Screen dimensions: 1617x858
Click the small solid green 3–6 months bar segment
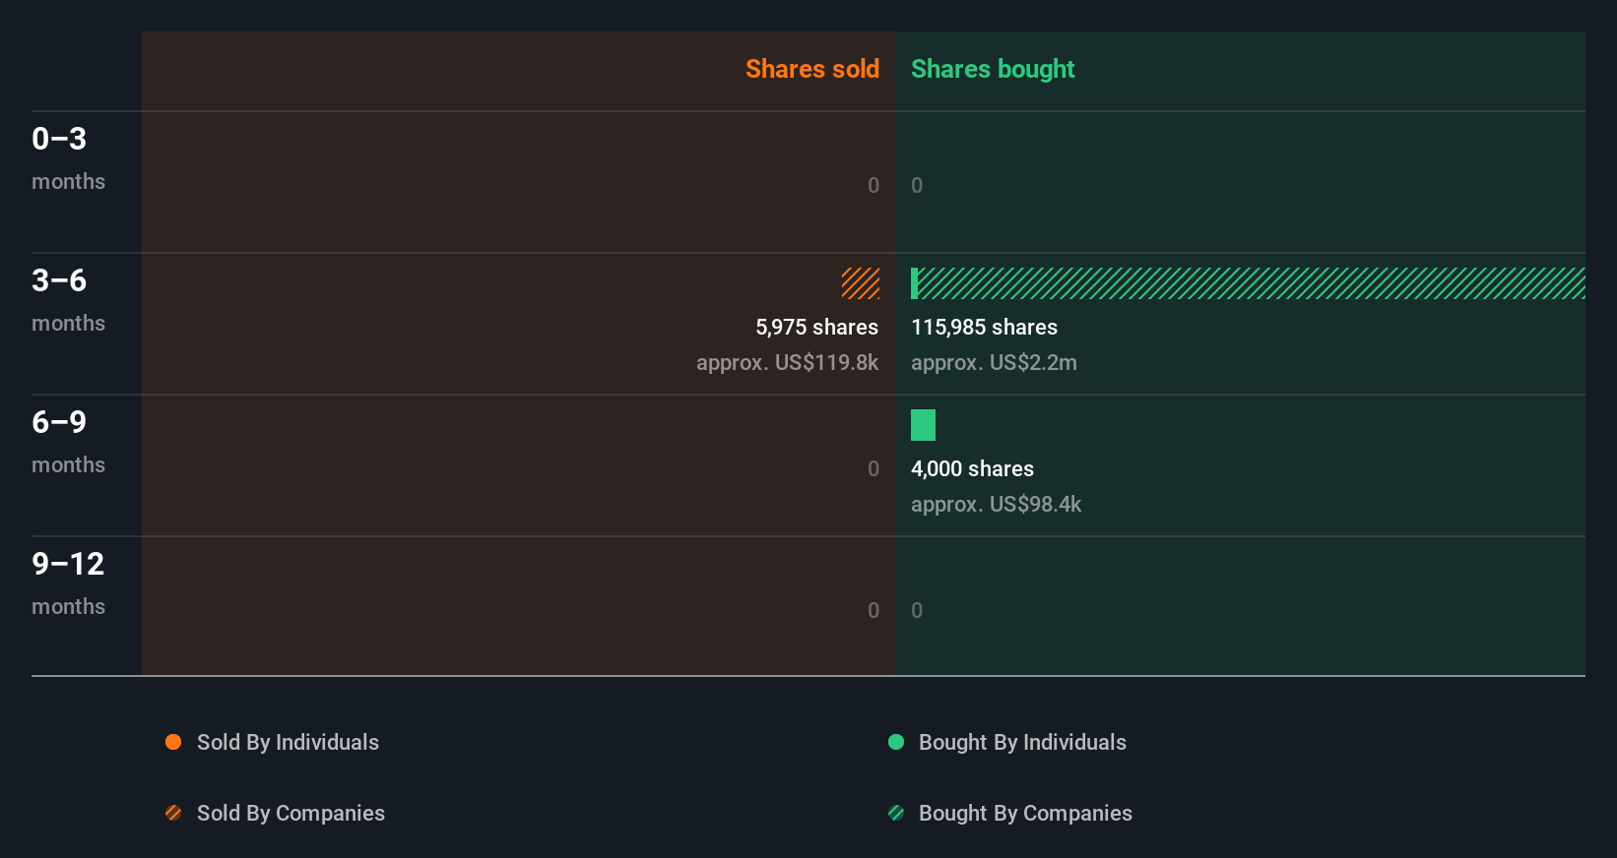click(x=914, y=283)
